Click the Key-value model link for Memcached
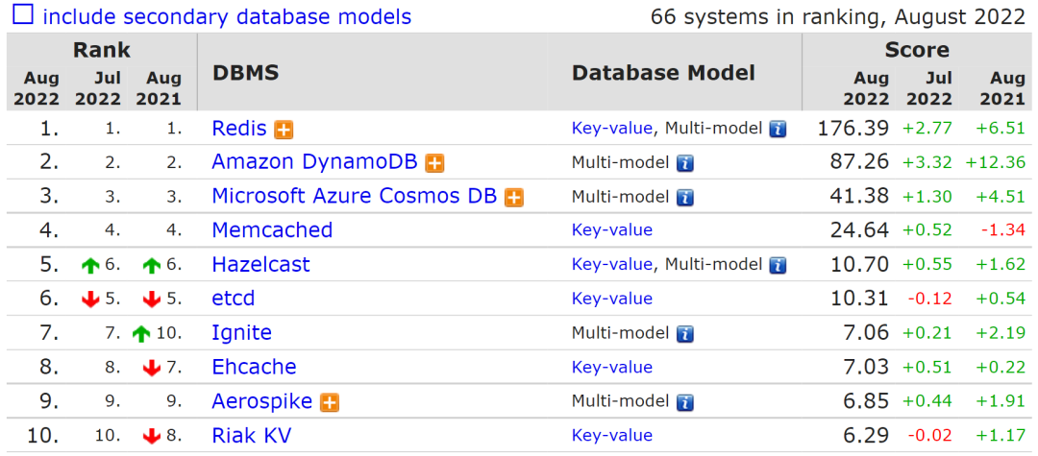Viewport: 1038px width, 456px height. (x=611, y=230)
